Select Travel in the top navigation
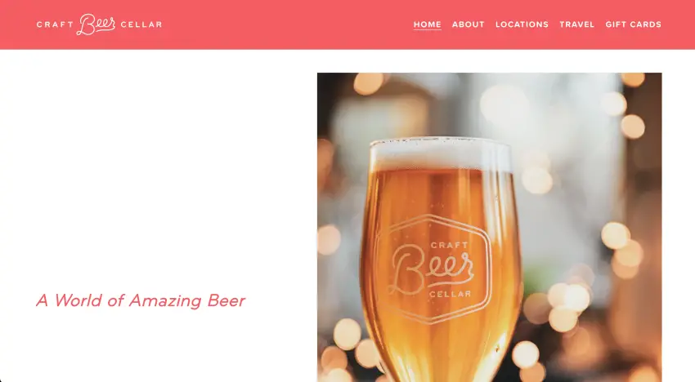Screen dimensions: 695x382 coord(576,24)
